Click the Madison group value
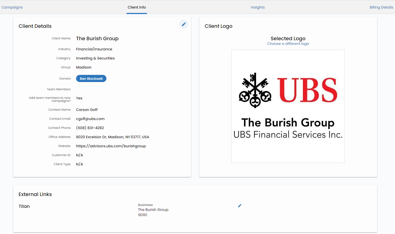395x234 pixels. click(x=84, y=67)
